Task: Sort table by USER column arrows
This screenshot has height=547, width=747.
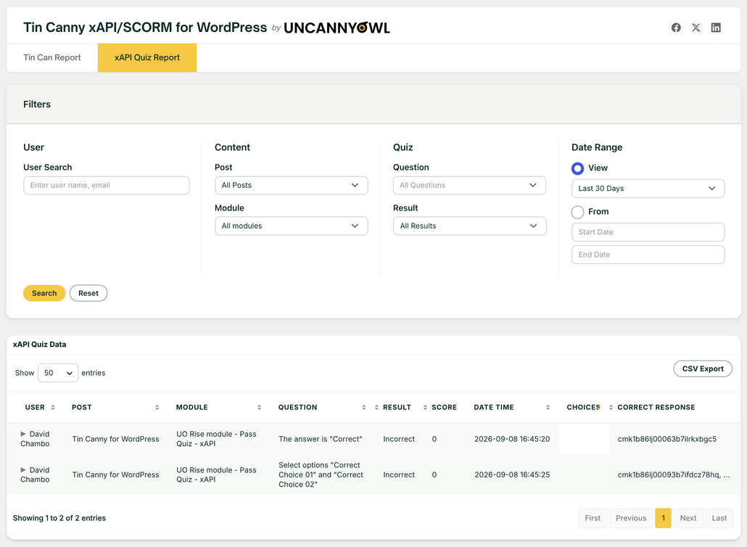Action: (53, 408)
